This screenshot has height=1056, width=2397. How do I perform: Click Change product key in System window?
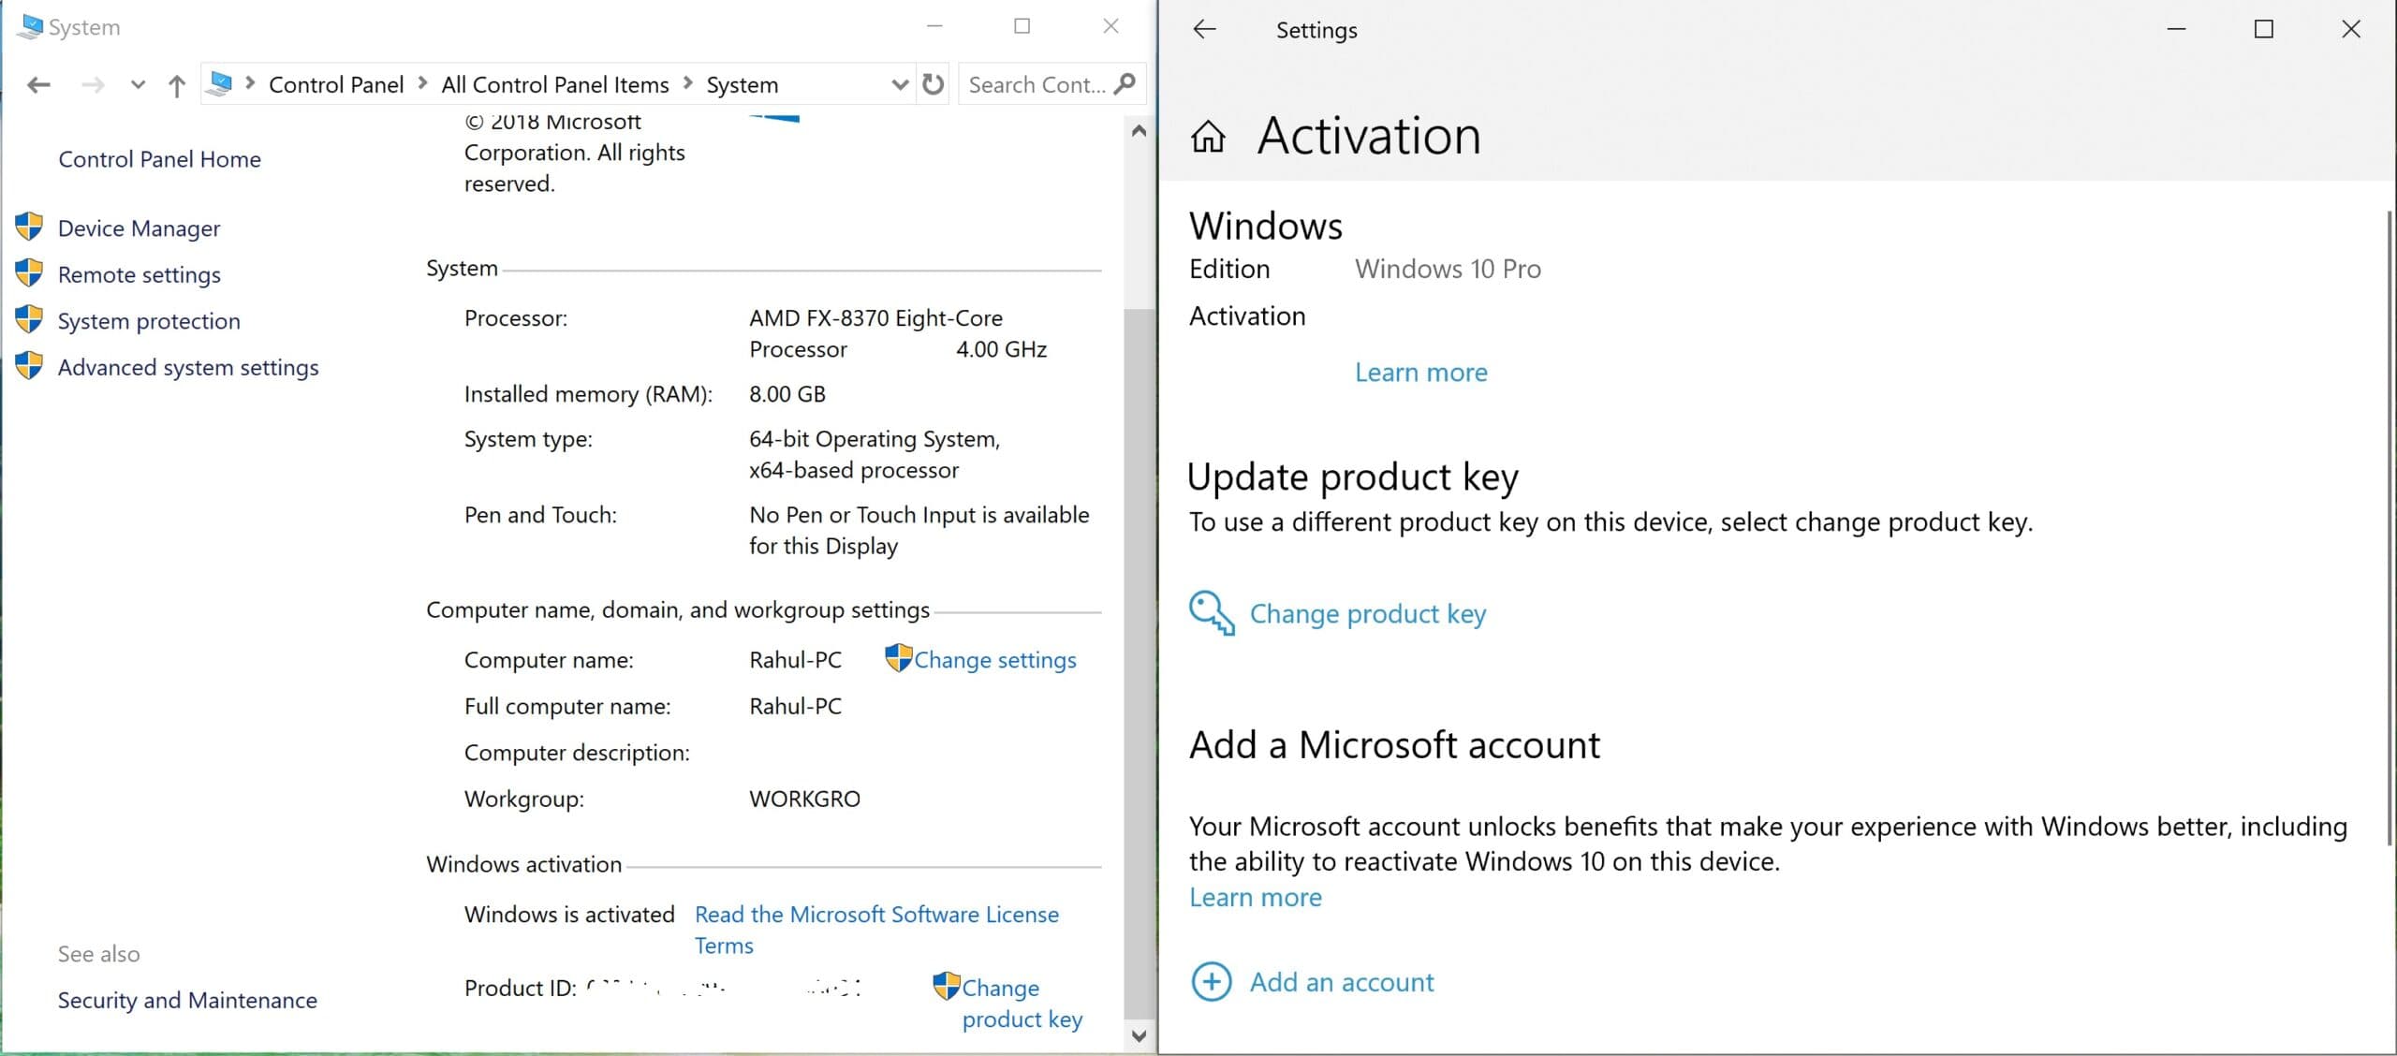tap(1022, 1003)
